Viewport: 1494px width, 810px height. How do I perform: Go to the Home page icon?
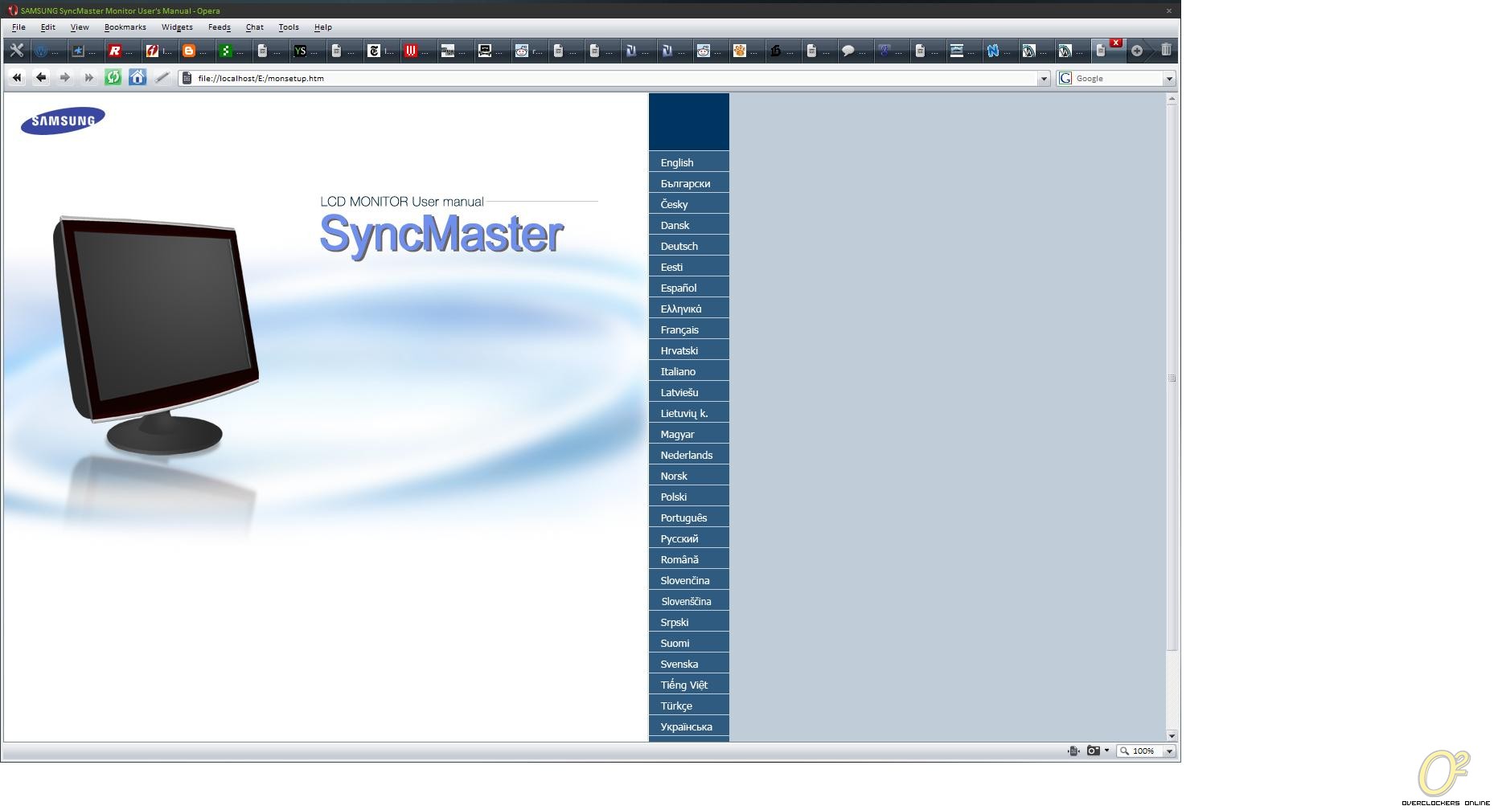click(137, 78)
